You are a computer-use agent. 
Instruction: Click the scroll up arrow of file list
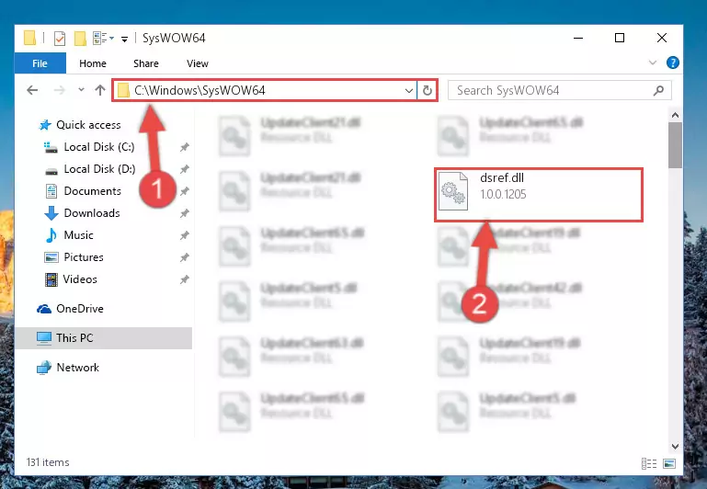(675, 116)
